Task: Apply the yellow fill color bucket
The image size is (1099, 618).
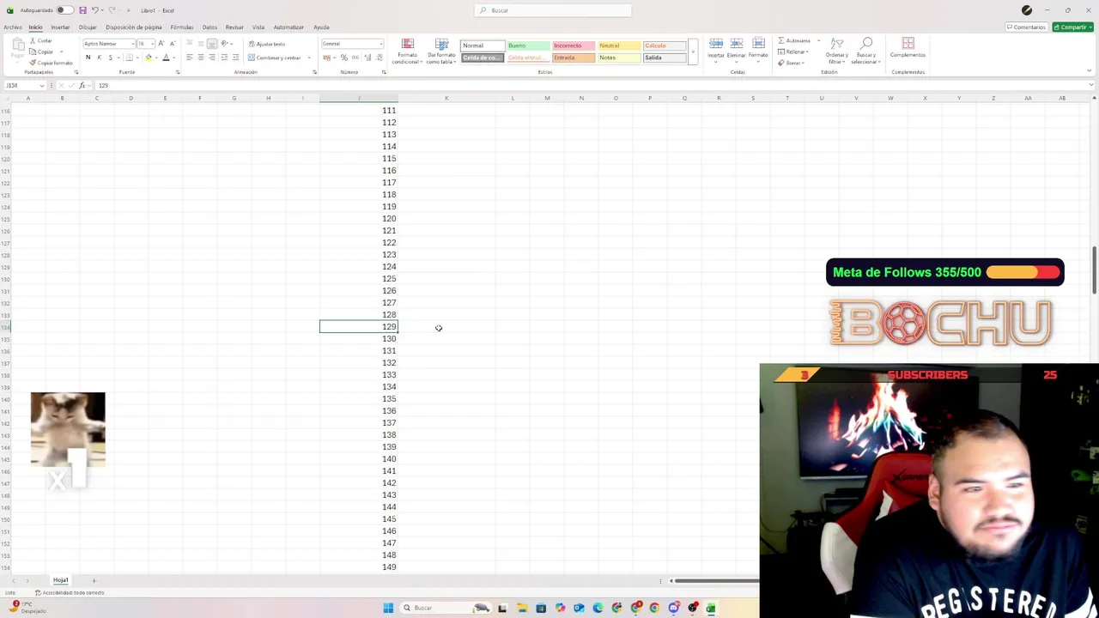Action: (x=149, y=58)
